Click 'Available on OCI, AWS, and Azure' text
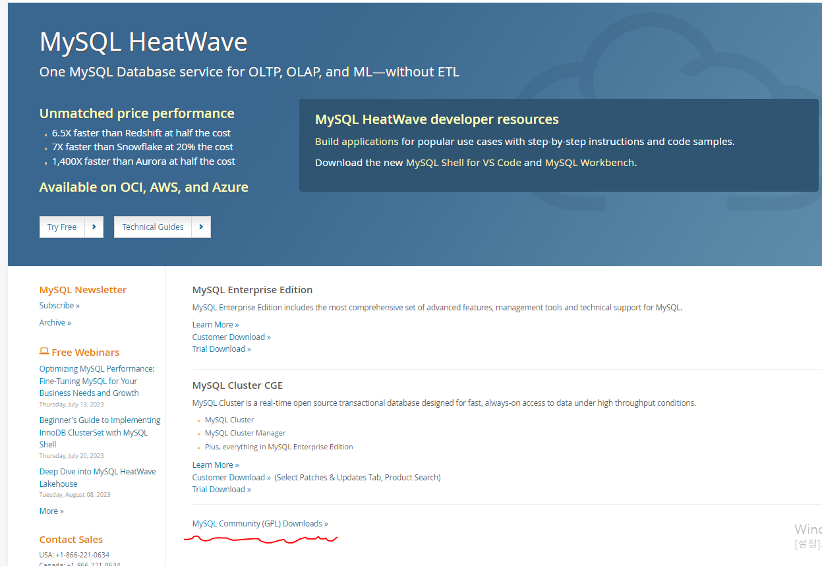 [144, 187]
